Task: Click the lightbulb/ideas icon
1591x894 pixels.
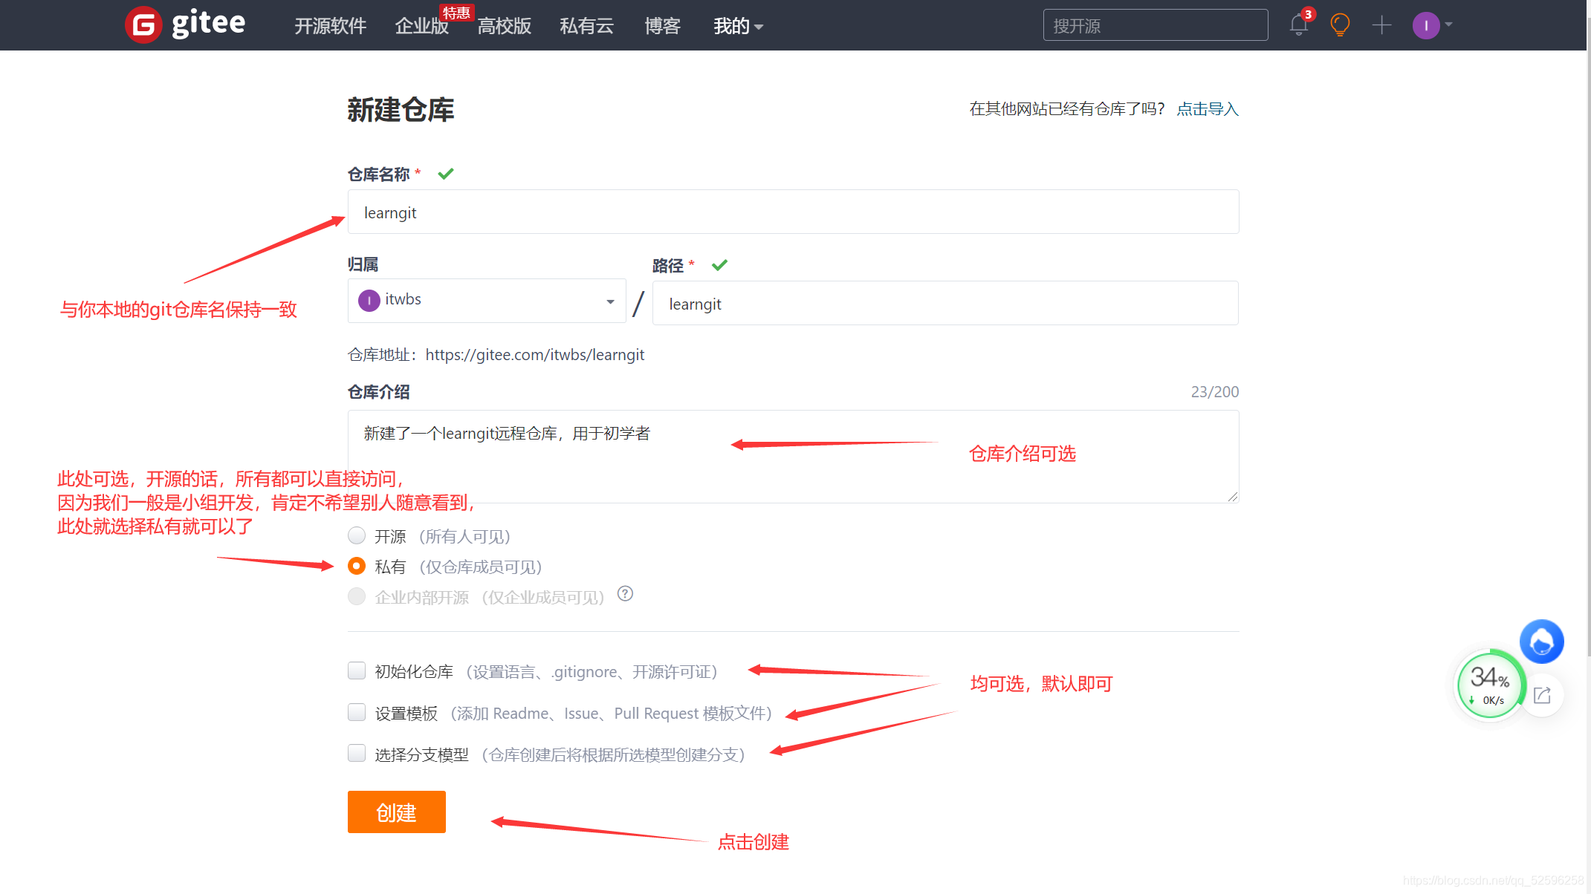Action: (x=1338, y=24)
